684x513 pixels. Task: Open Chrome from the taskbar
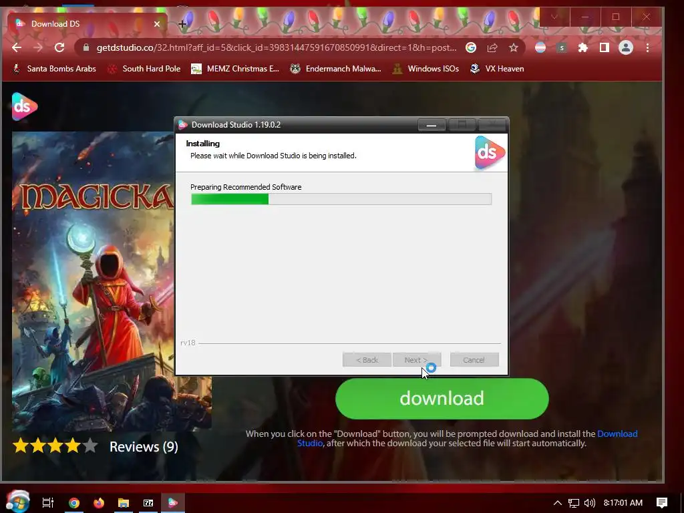click(74, 503)
